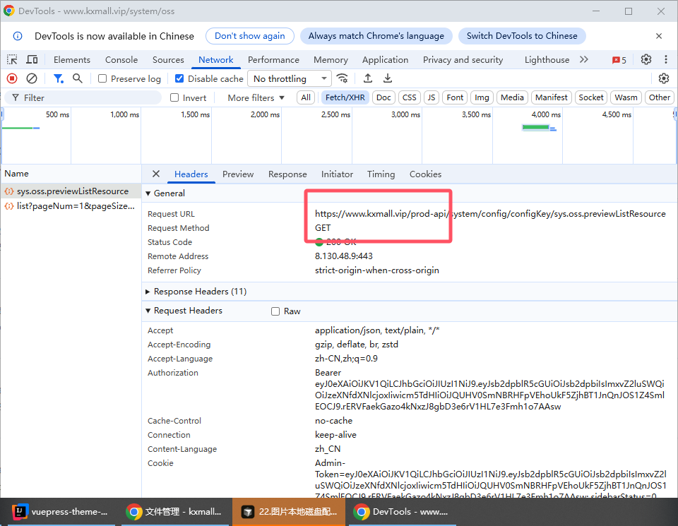This screenshot has width=678, height=526.
Task: Open the network search magnifier
Action: (78, 78)
